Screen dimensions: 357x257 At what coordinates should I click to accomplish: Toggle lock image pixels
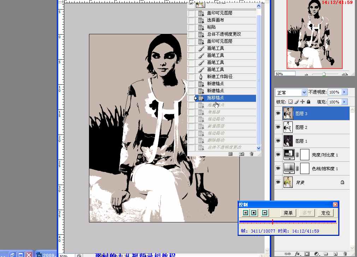pyautogui.click(x=296, y=102)
